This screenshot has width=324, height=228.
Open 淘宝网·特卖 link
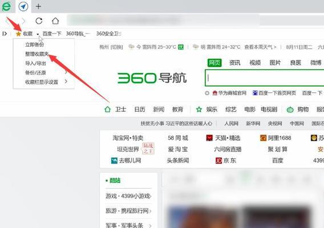click(x=128, y=138)
